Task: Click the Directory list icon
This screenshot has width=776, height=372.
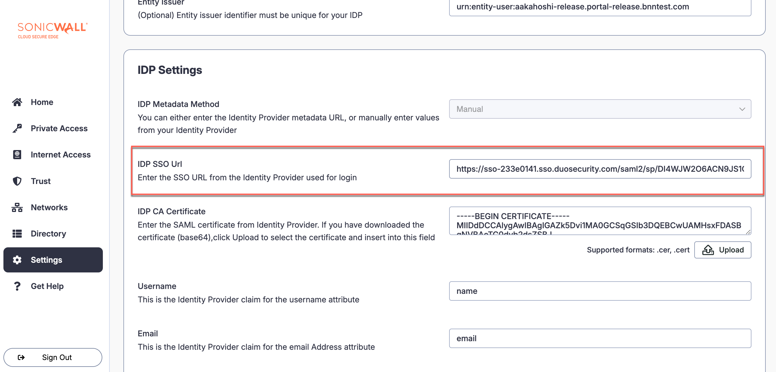Action: tap(17, 234)
